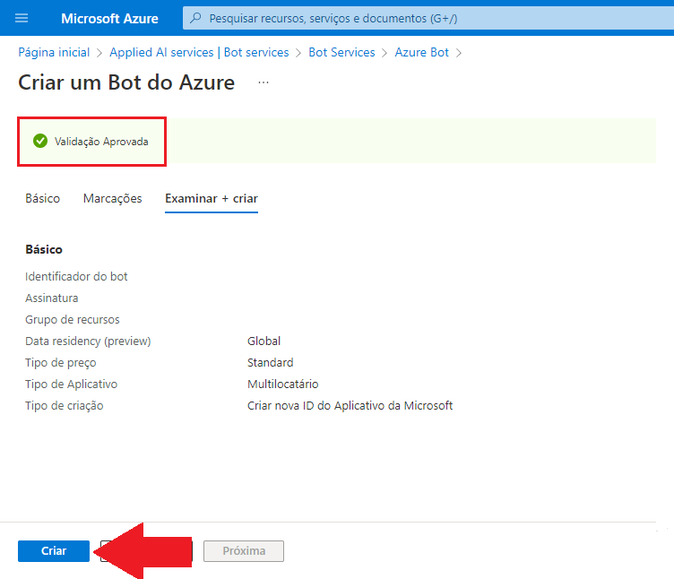Screen dimensions: 674x579
Task: Switch to the Marcações tab
Action: [x=113, y=199]
